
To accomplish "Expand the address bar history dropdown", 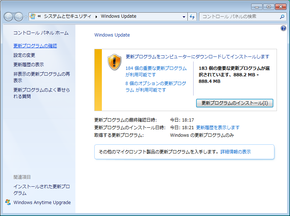I will 184,17.
